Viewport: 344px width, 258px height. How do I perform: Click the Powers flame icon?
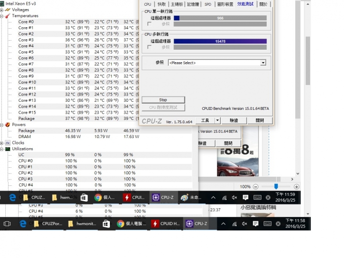8,125
